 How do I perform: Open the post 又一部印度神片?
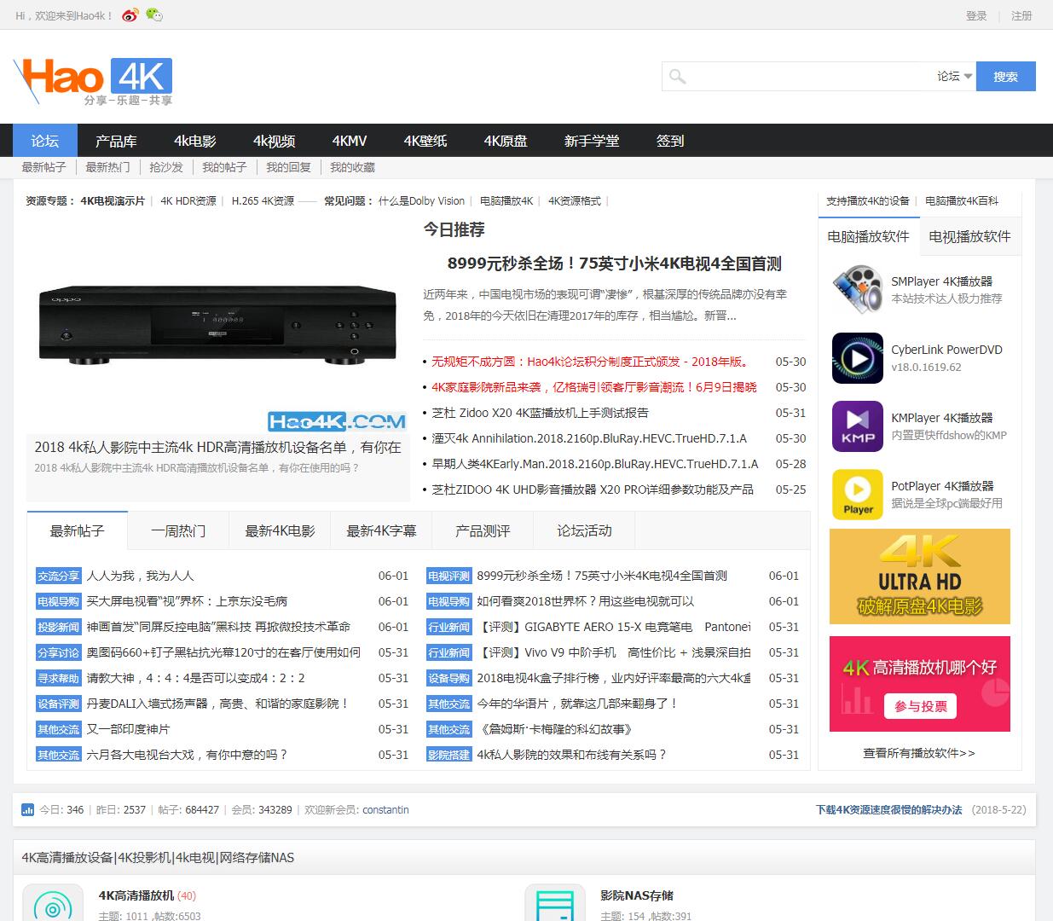click(x=128, y=729)
